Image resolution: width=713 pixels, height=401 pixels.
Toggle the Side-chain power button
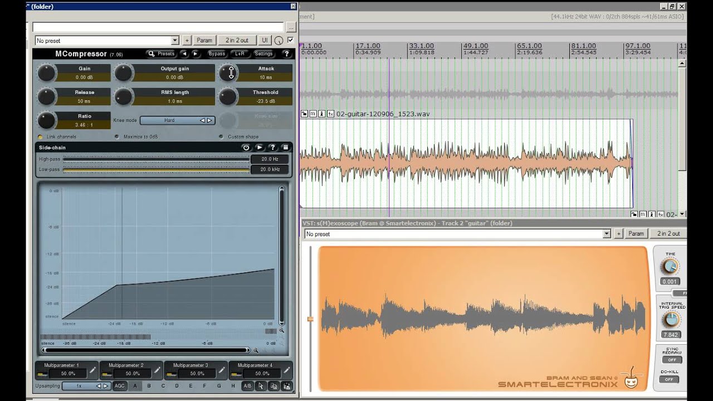click(246, 148)
